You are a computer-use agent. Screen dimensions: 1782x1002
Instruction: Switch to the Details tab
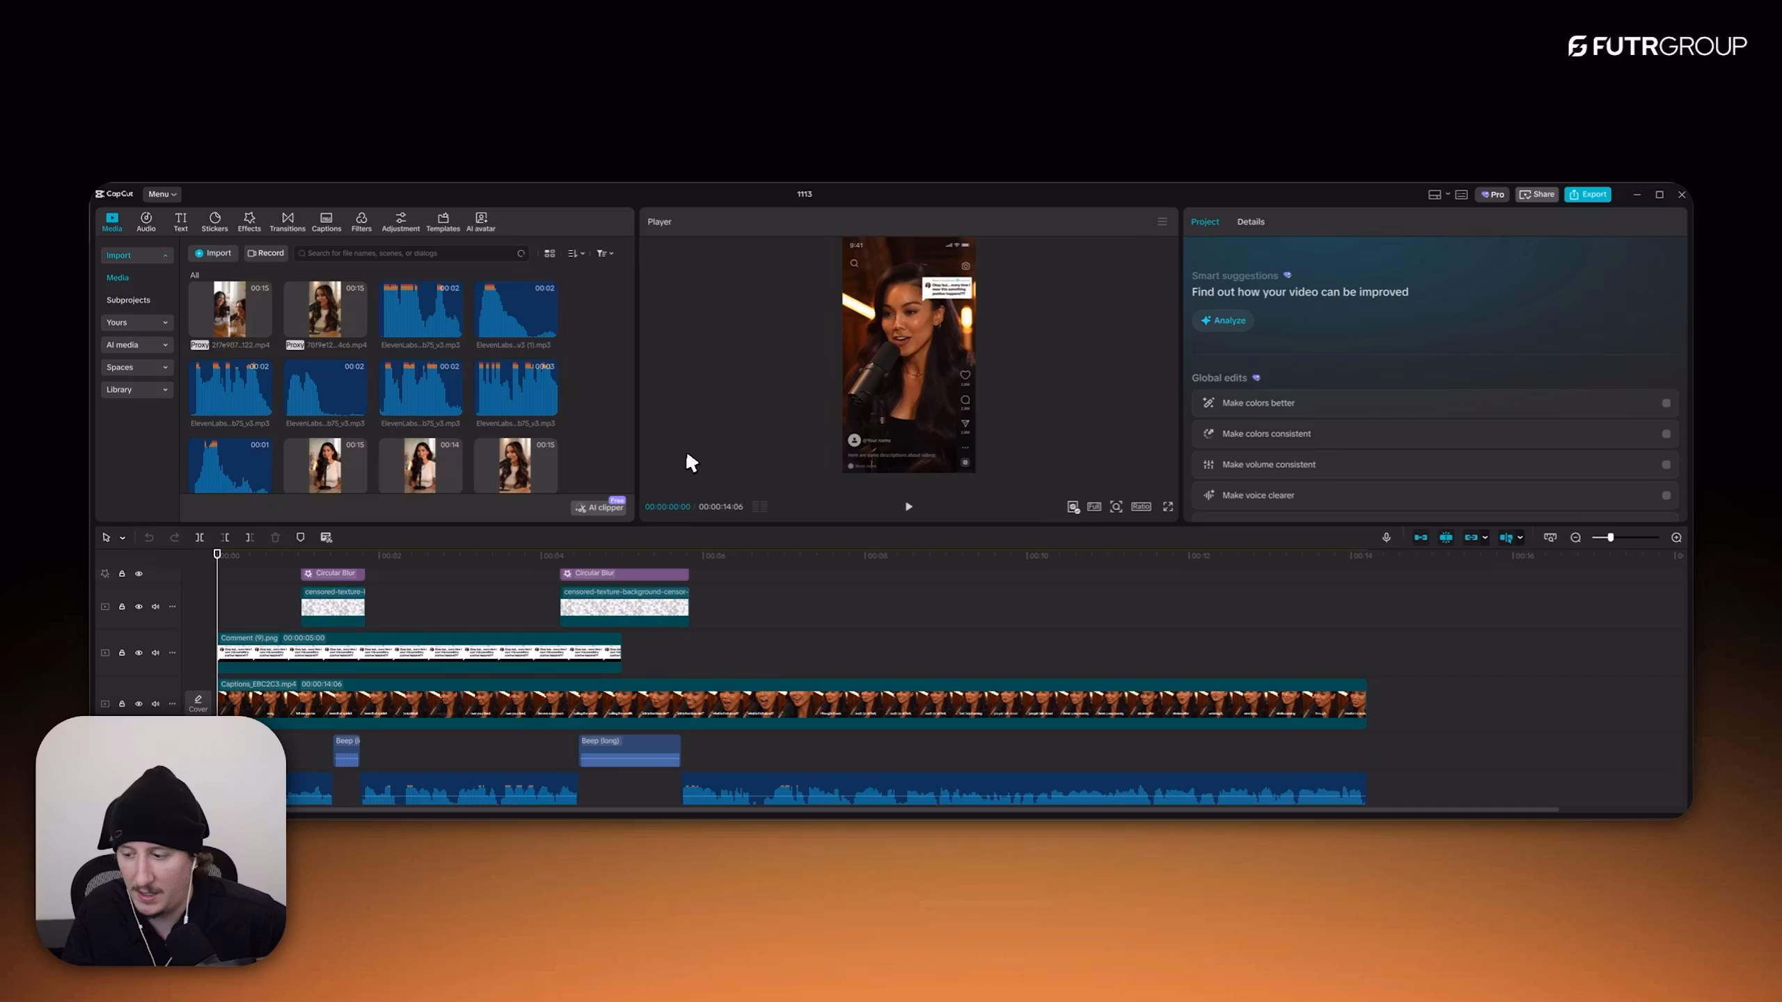pos(1250,221)
